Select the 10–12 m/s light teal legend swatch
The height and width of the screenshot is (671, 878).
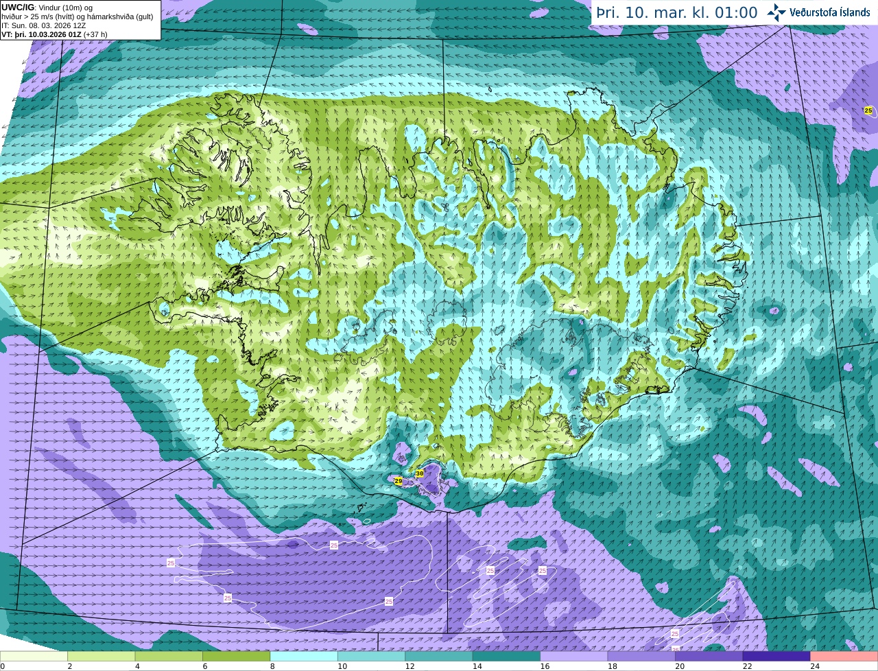click(x=371, y=656)
